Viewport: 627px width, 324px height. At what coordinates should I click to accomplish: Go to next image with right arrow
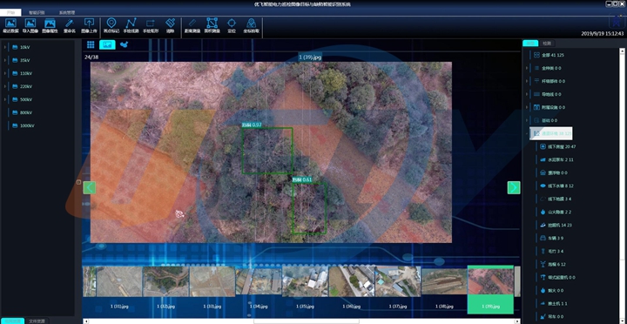[x=514, y=187]
